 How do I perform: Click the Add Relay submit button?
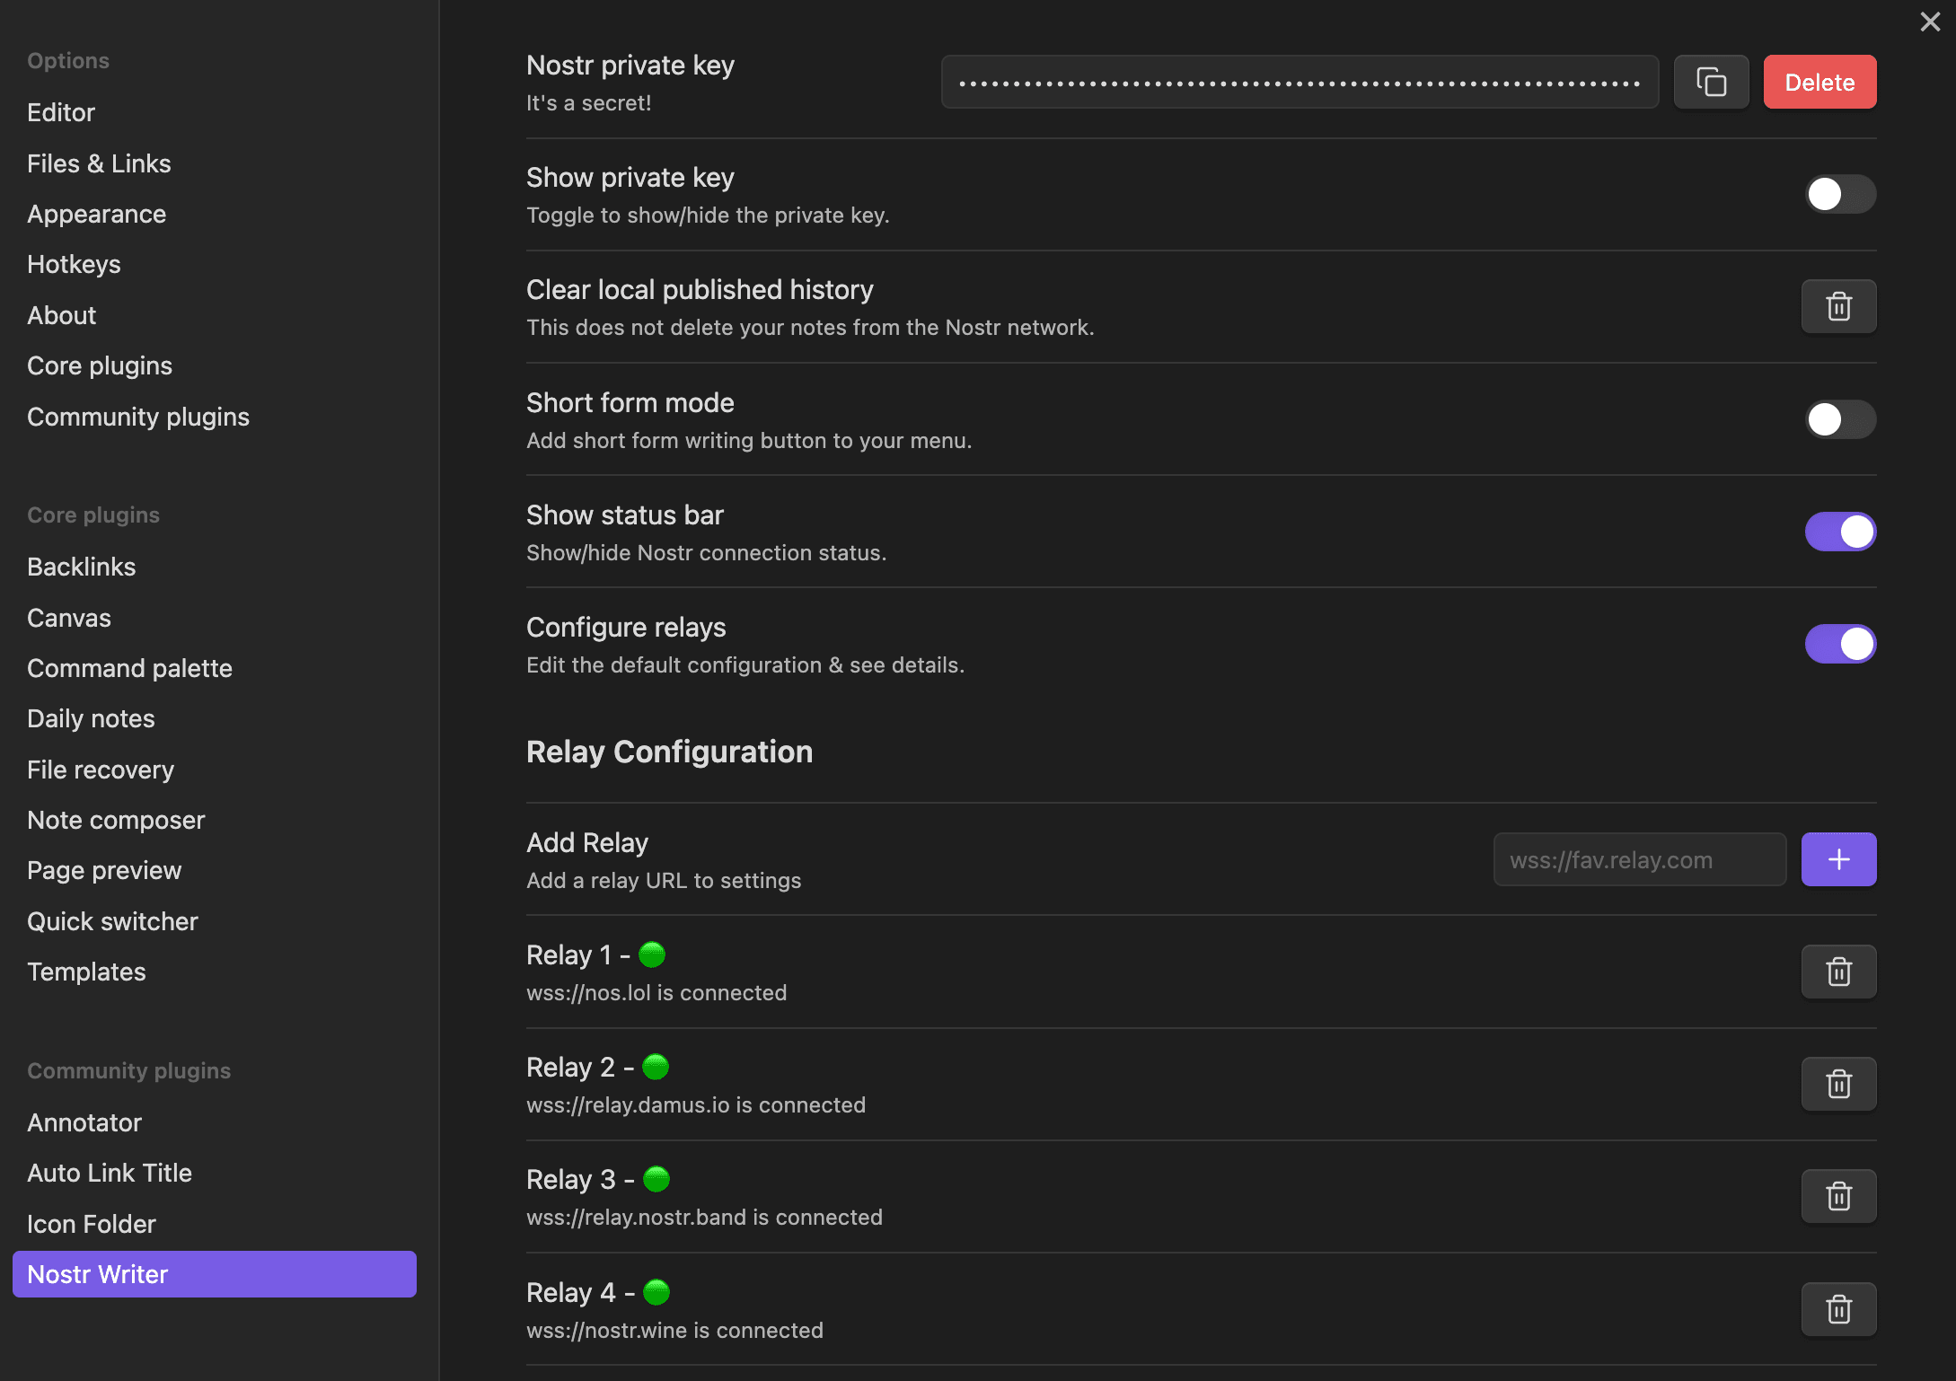[x=1839, y=859]
